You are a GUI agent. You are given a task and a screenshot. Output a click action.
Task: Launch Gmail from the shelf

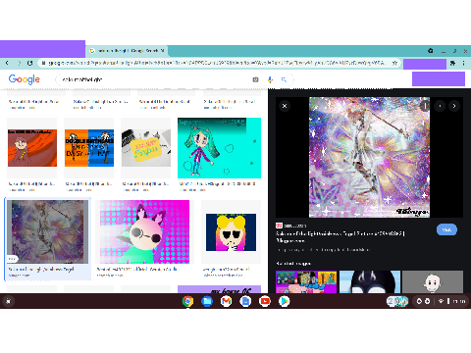(227, 301)
